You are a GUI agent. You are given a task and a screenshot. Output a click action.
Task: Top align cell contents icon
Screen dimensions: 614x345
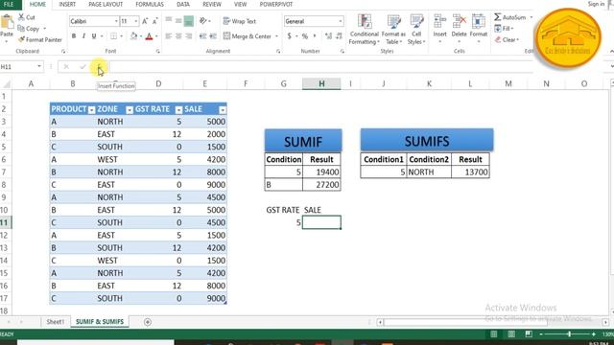pos(169,19)
